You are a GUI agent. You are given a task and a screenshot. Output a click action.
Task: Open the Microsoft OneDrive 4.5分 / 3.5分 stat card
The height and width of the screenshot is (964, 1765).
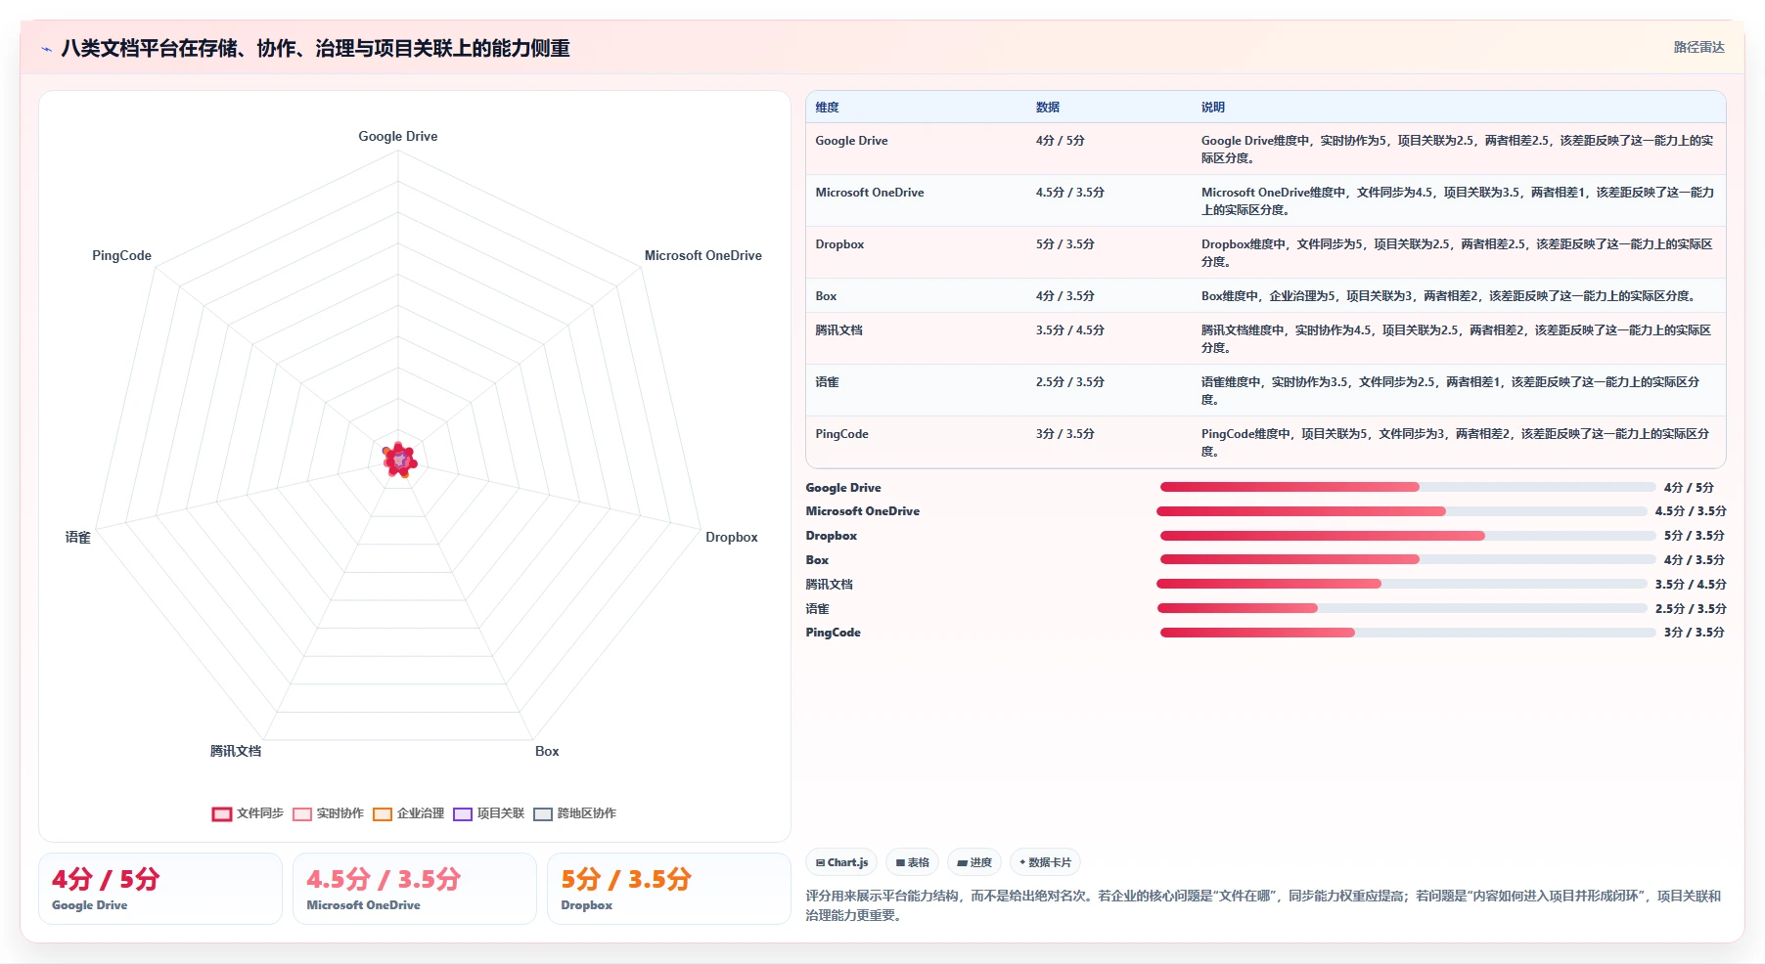pyautogui.click(x=415, y=889)
